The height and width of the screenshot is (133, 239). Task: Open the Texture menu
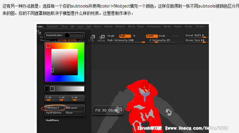point(200,26)
